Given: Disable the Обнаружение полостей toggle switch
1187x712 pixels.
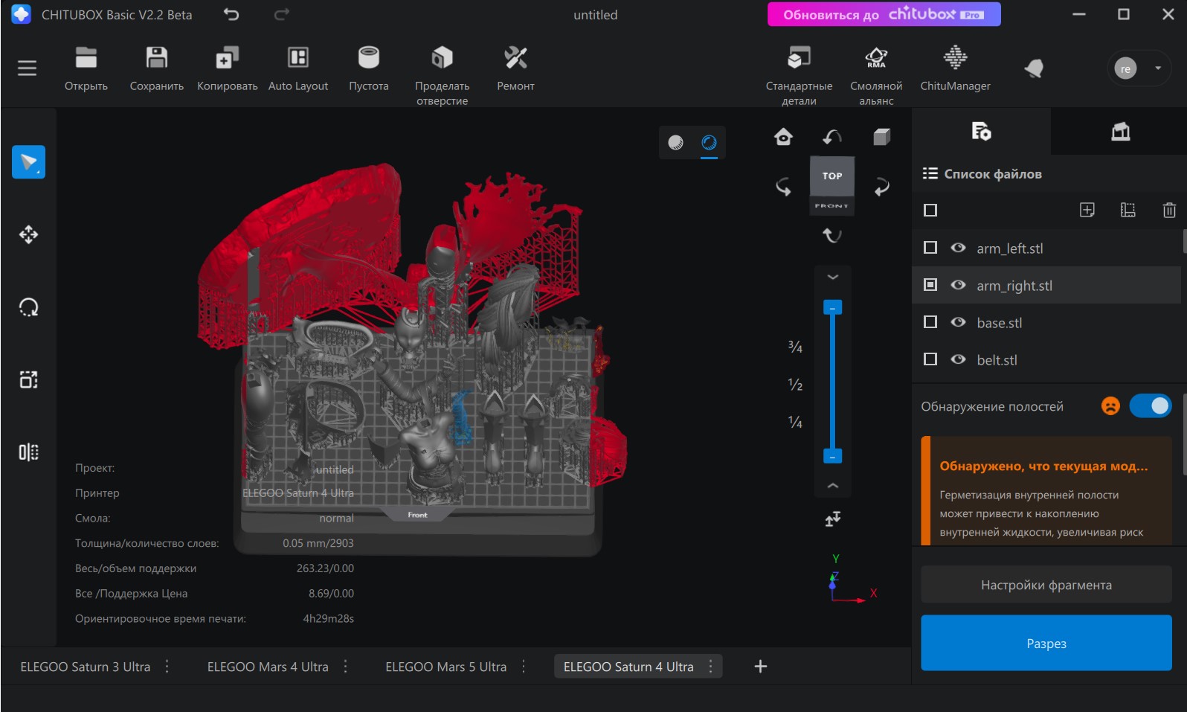Looking at the screenshot, I should pos(1150,406).
